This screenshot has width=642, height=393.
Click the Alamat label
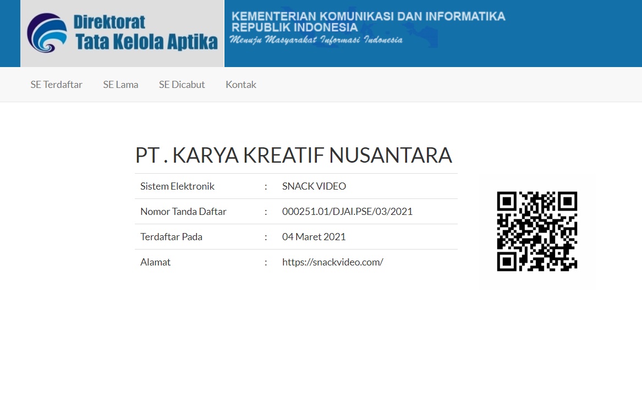(x=155, y=262)
